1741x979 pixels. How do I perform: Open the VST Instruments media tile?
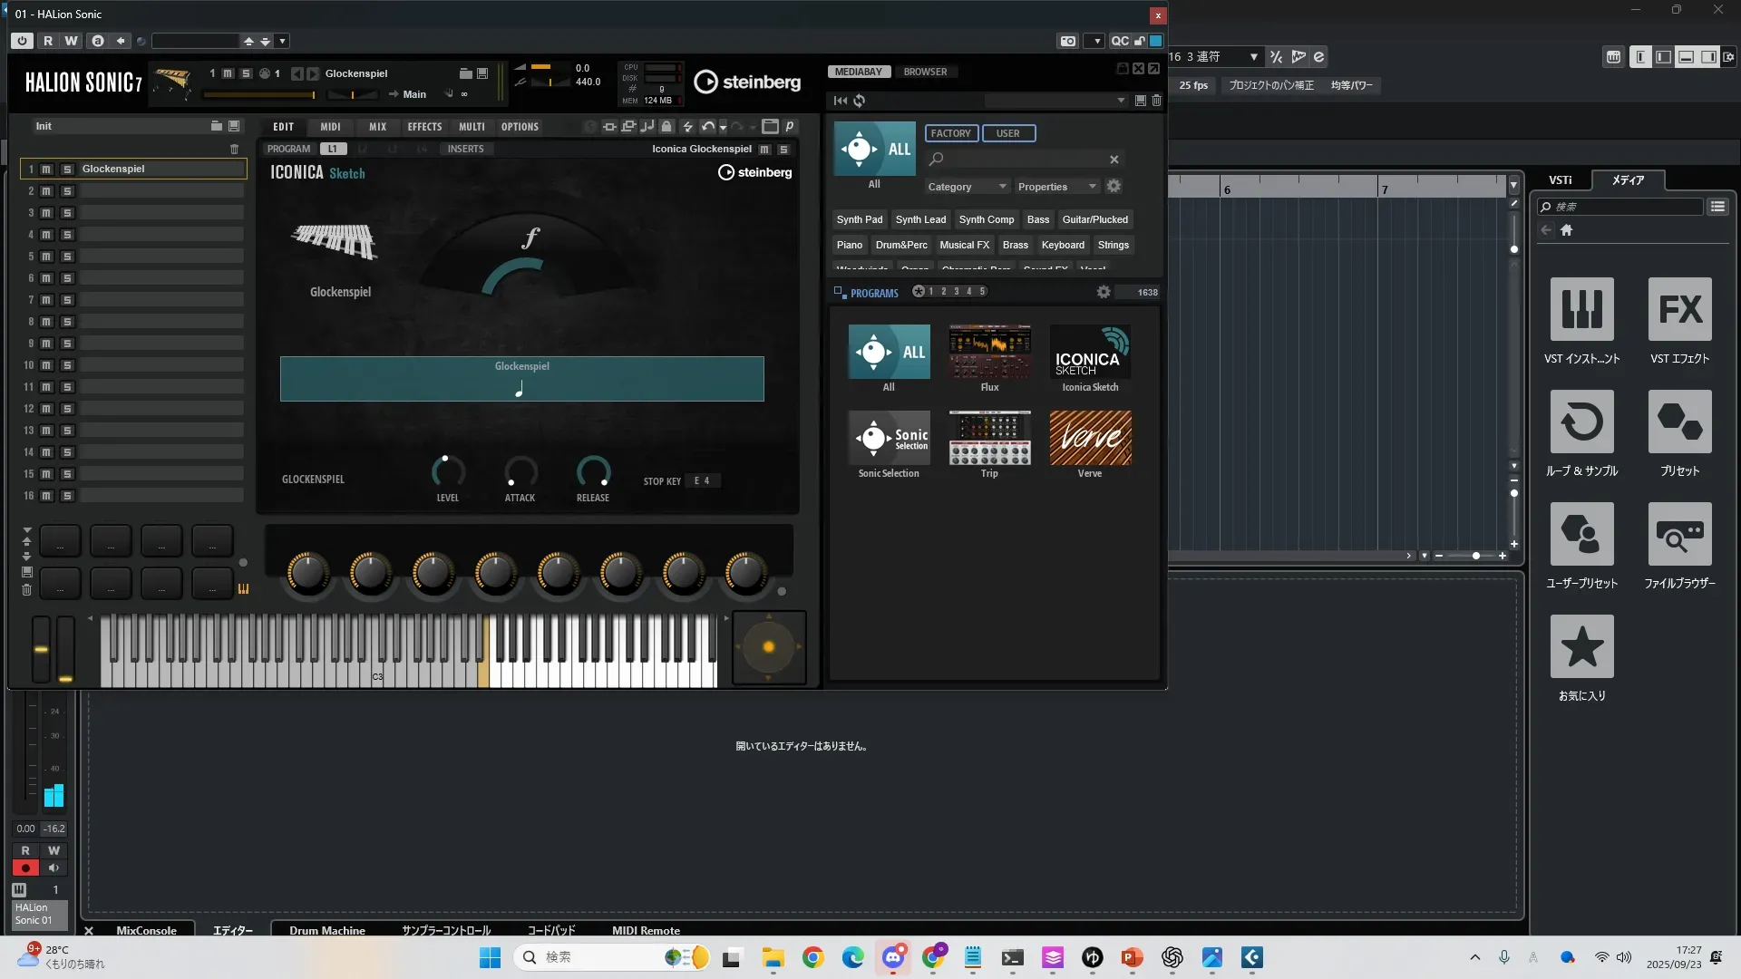pyautogui.click(x=1581, y=310)
